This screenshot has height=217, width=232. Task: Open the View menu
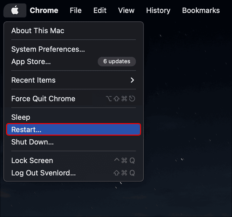tap(126, 10)
